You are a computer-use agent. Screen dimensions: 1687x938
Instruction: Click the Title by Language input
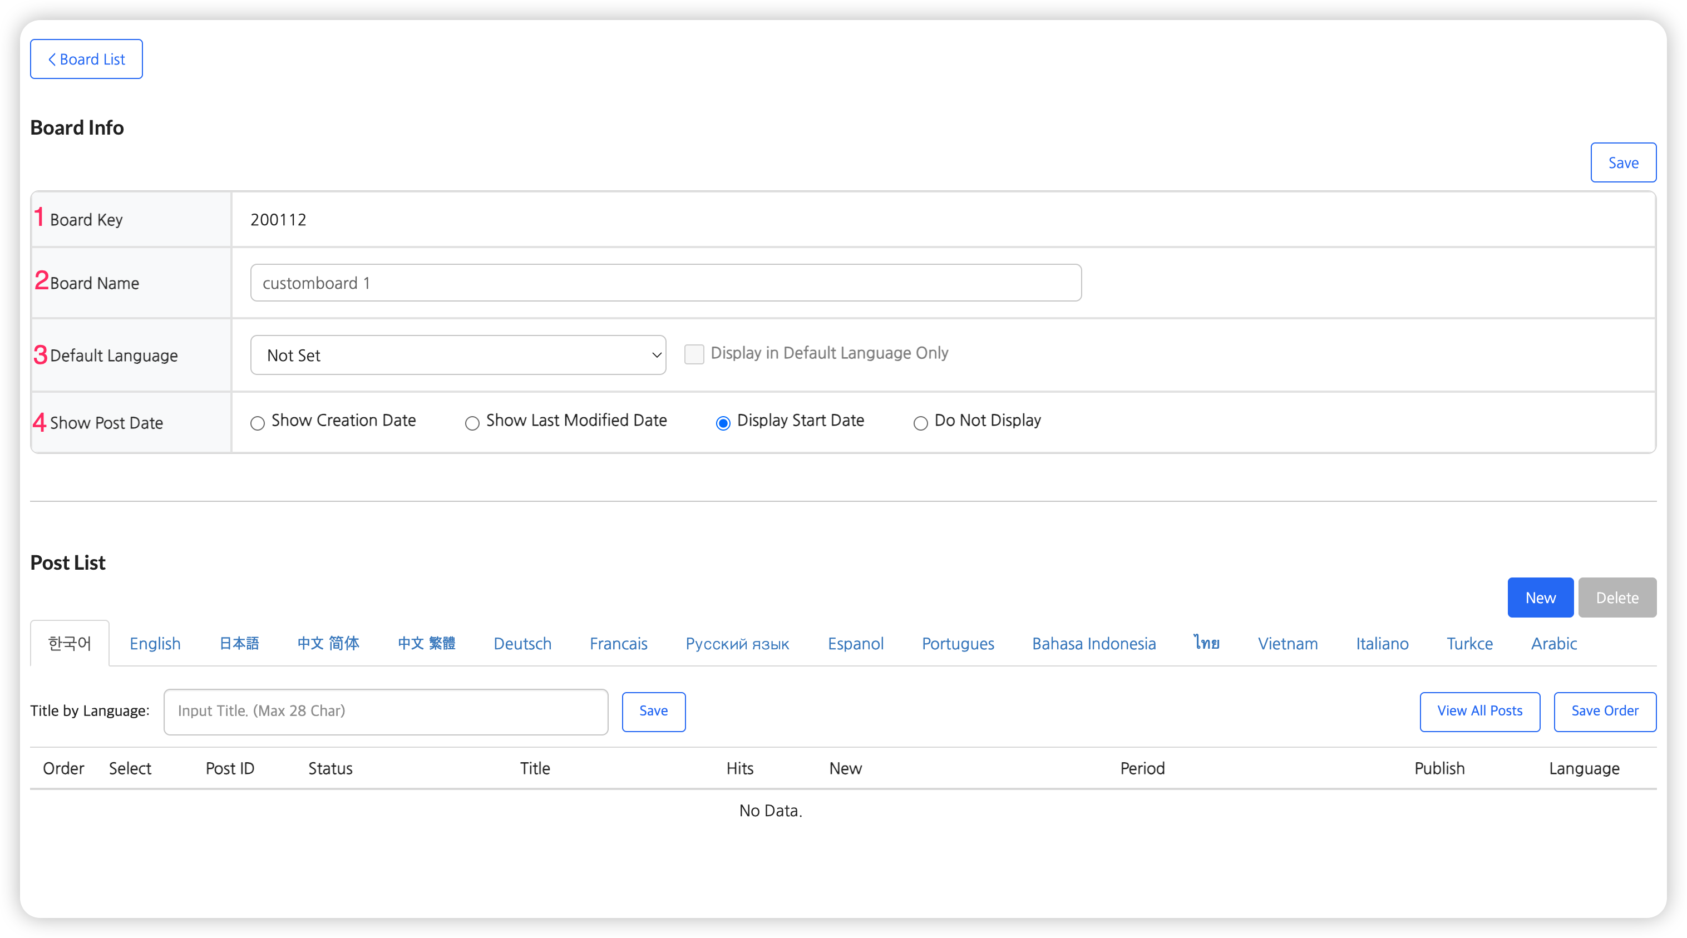pyautogui.click(x=385, y=712)
